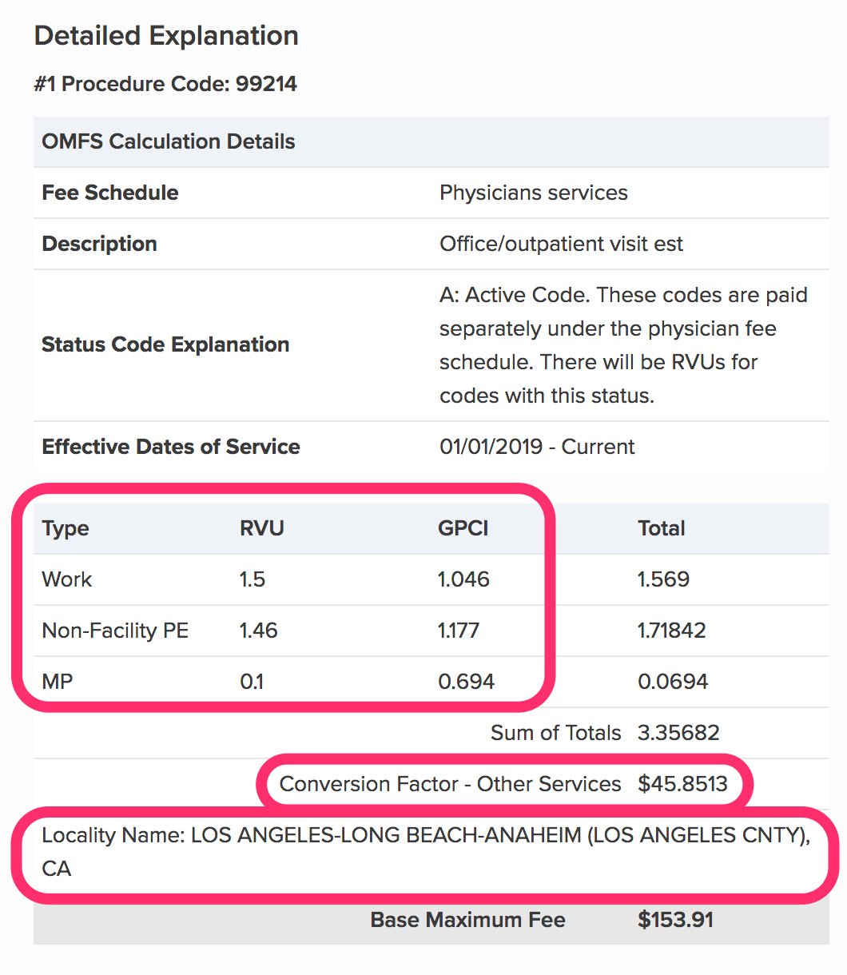
Task: Click the Work total 1.569
Action: pos(663,579)
